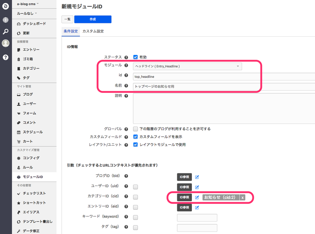Click the 一覧 button
Screen dimensions: 315x234
[x=67, y=19]
